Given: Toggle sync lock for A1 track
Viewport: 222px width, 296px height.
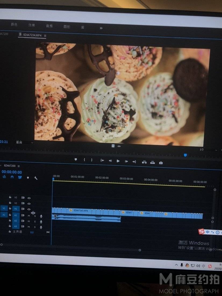Looking at the screenshot, I should pos(23,215).
